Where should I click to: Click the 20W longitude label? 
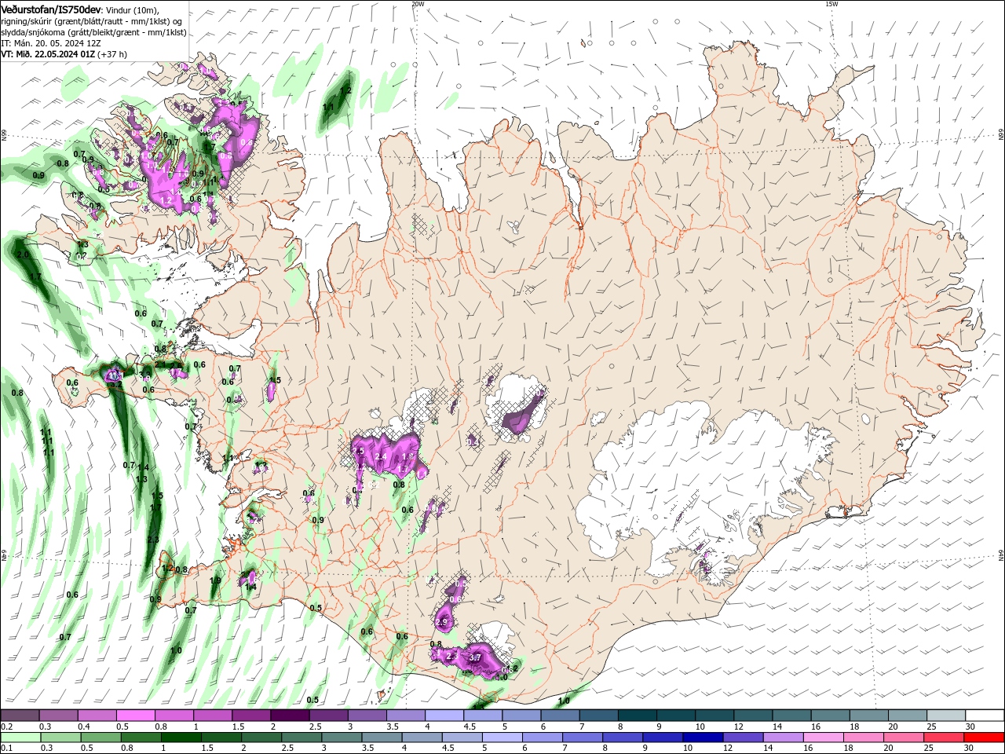(418, 4)
